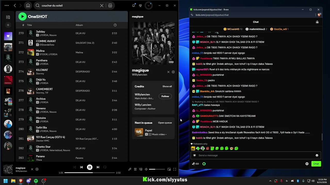
Task: Select Papel in Next in queue
Action: 153,132
